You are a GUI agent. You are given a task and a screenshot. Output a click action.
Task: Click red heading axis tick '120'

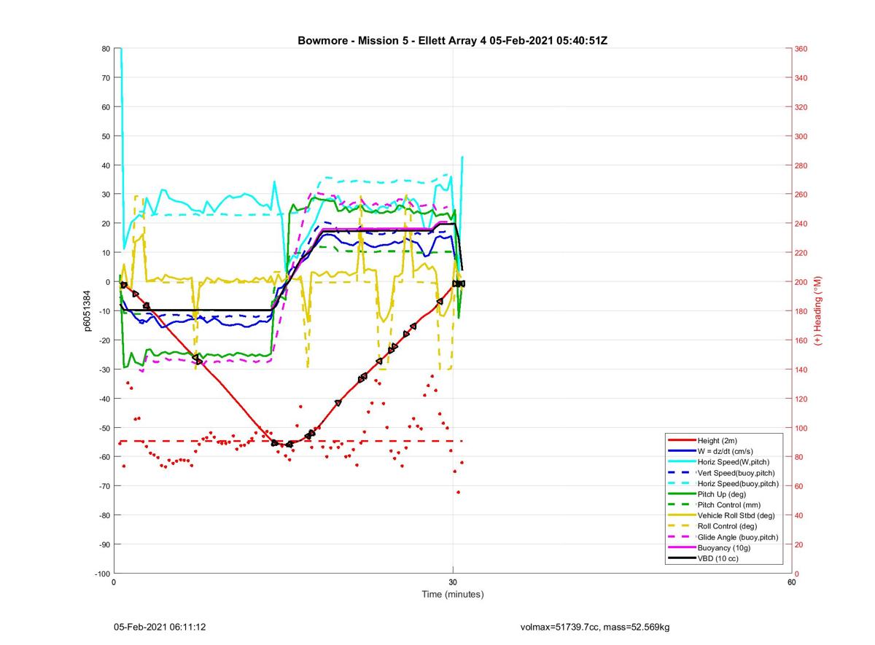tap(801, 399)
